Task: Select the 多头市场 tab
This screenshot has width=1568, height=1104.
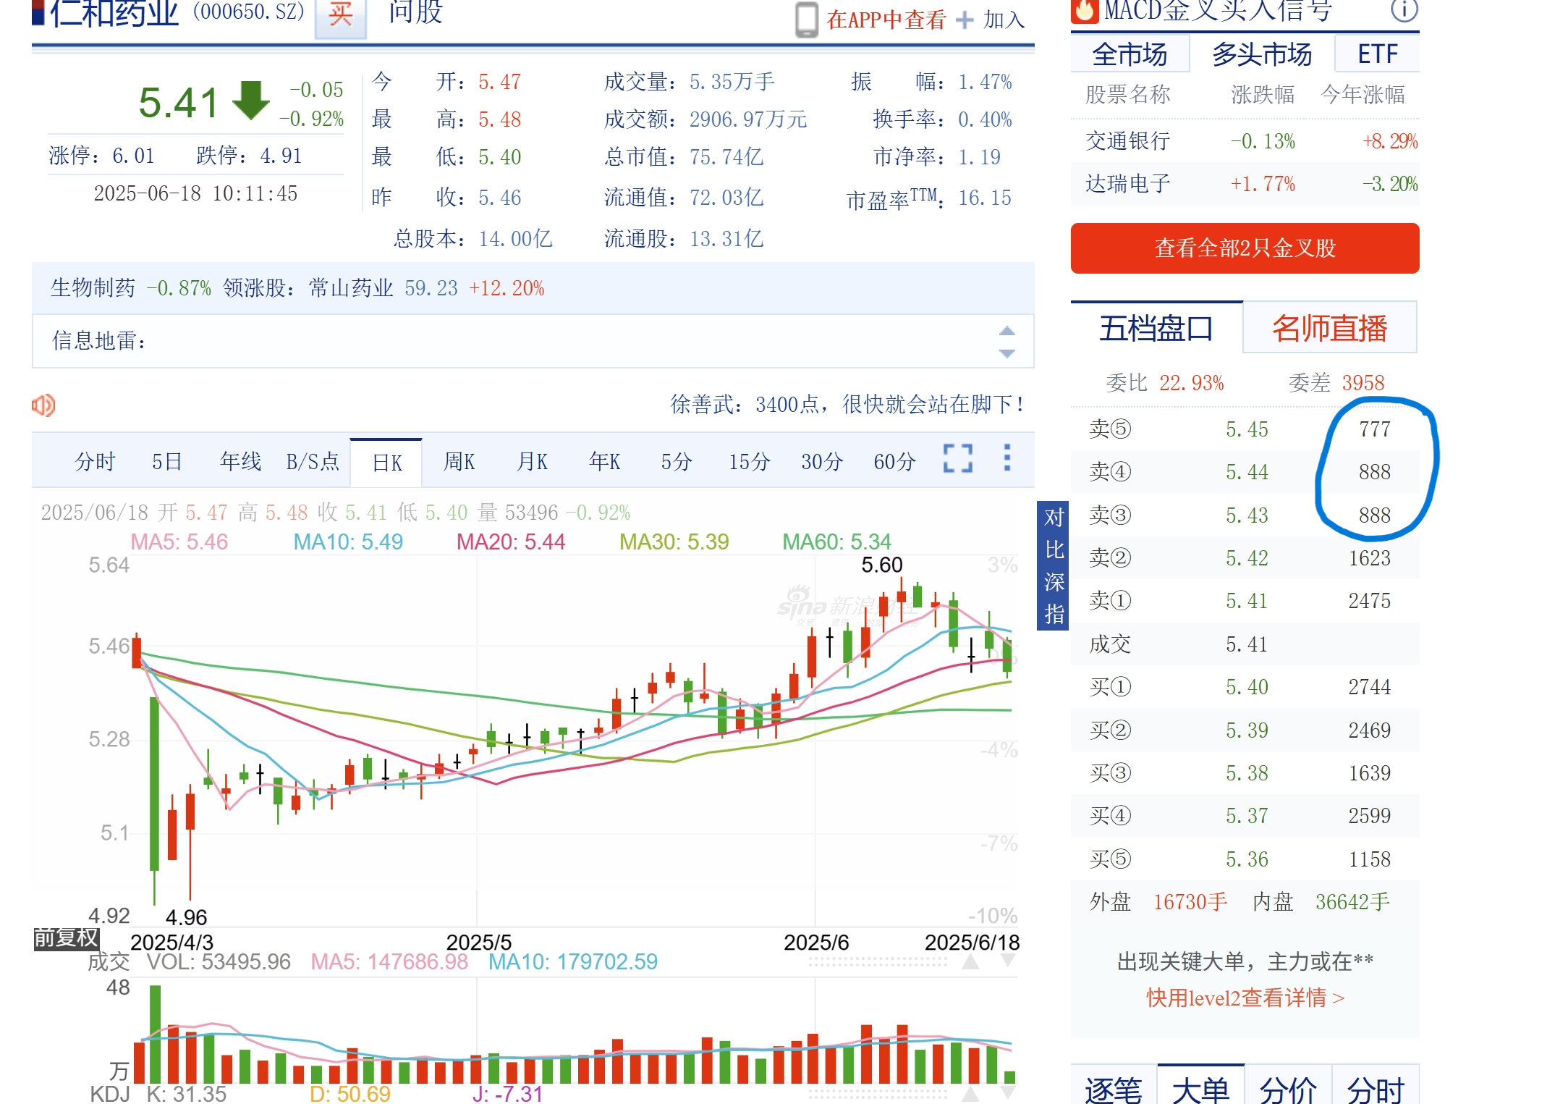Action: coord(1262,54)
